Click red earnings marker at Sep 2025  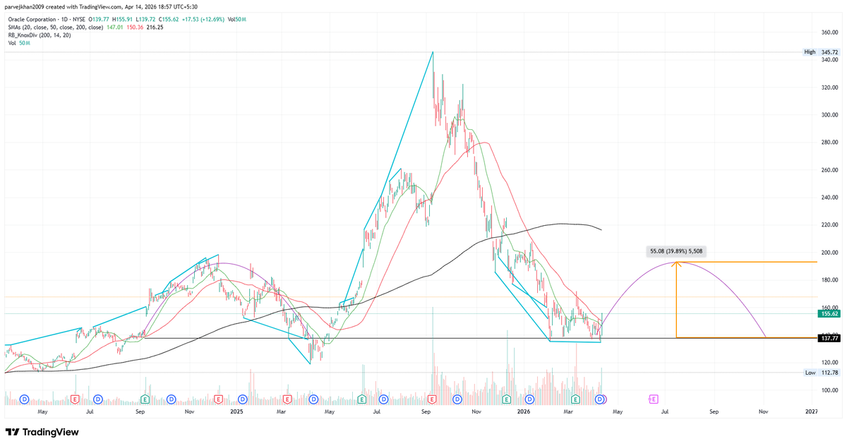[431, 399]
